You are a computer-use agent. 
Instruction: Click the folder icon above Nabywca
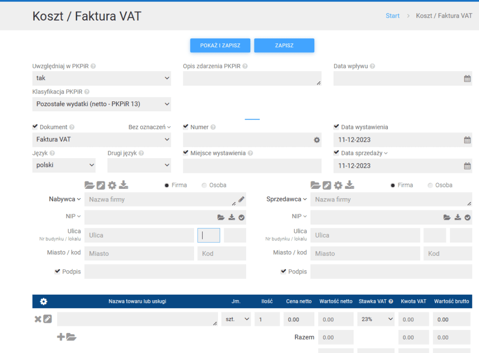click(x=89, y=185)
